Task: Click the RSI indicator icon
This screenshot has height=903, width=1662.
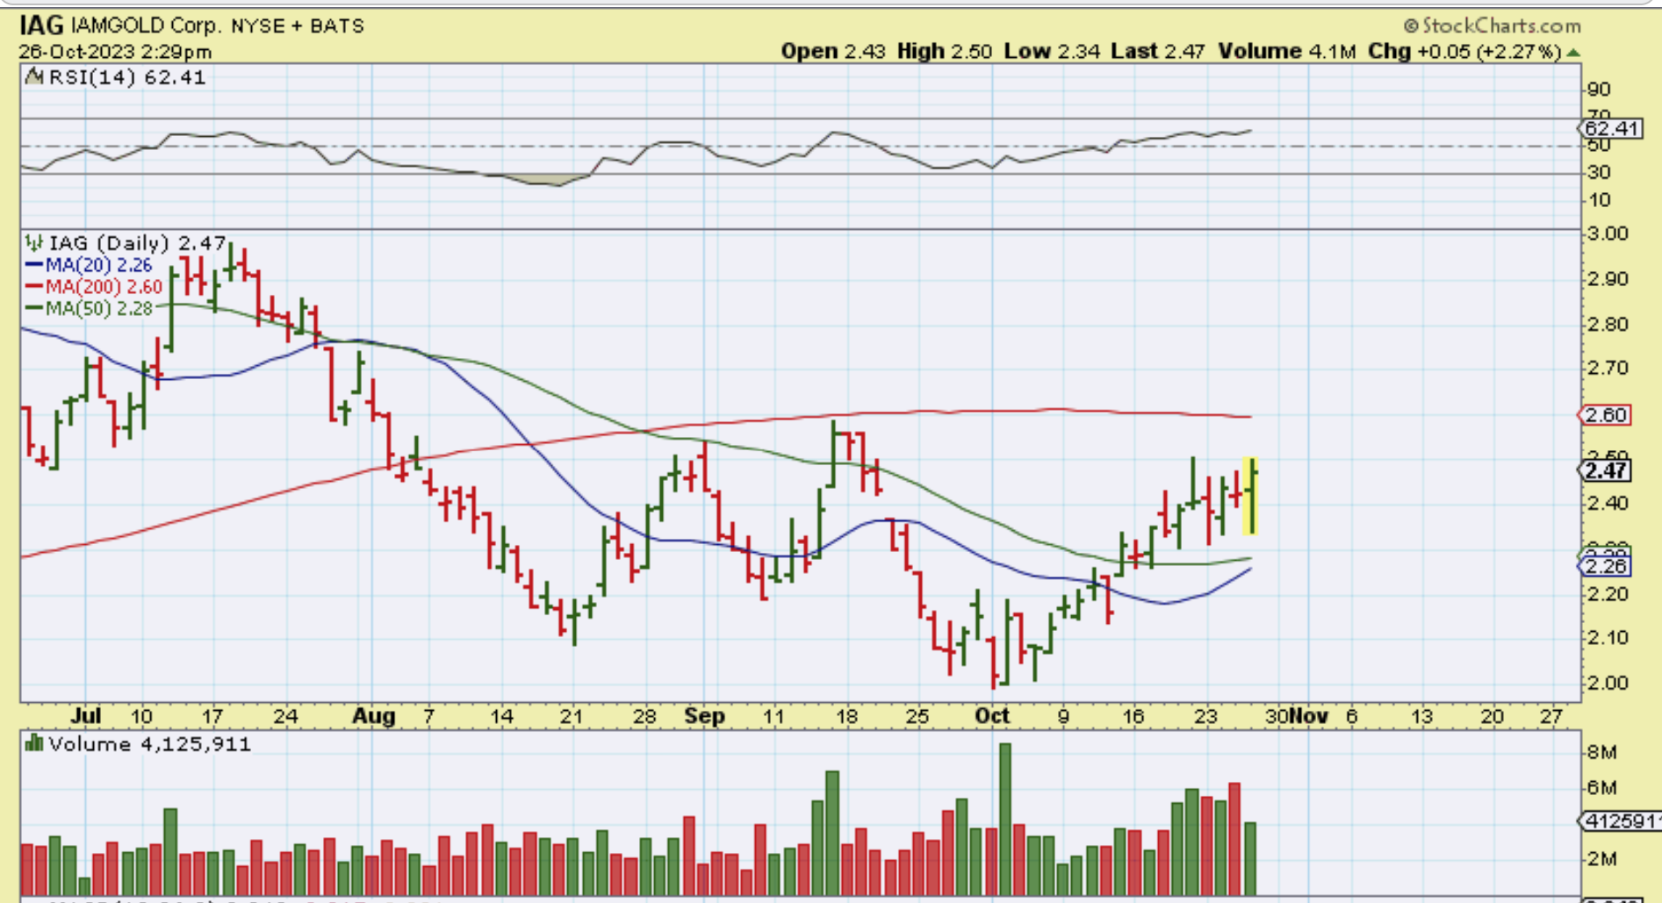Action: (34, 77)
